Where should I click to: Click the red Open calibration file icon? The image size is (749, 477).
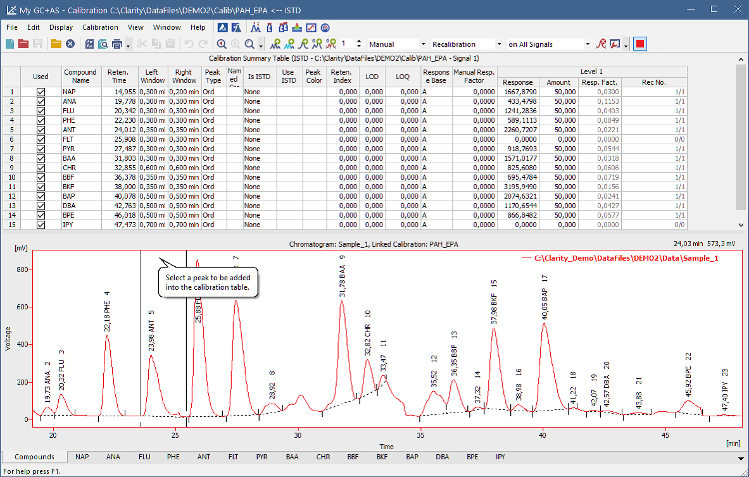[23, 44]
